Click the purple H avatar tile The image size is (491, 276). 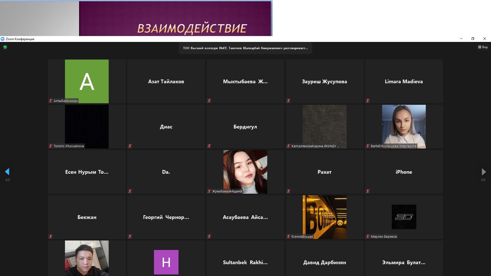[166, 262]
